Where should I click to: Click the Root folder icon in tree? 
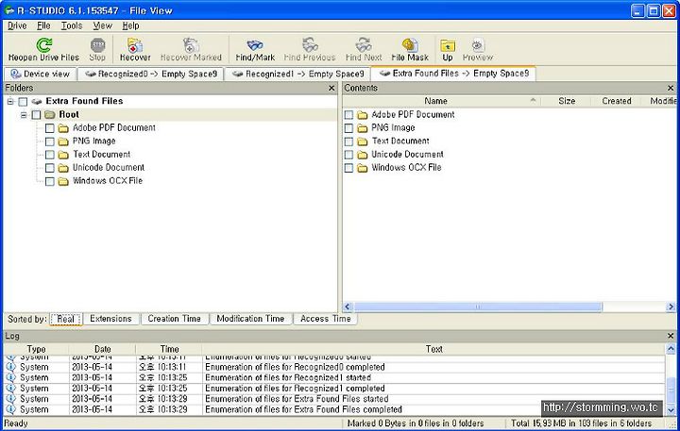point(50,115)
